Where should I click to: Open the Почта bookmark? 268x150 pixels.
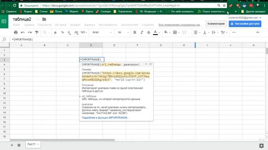click(56, 11)
